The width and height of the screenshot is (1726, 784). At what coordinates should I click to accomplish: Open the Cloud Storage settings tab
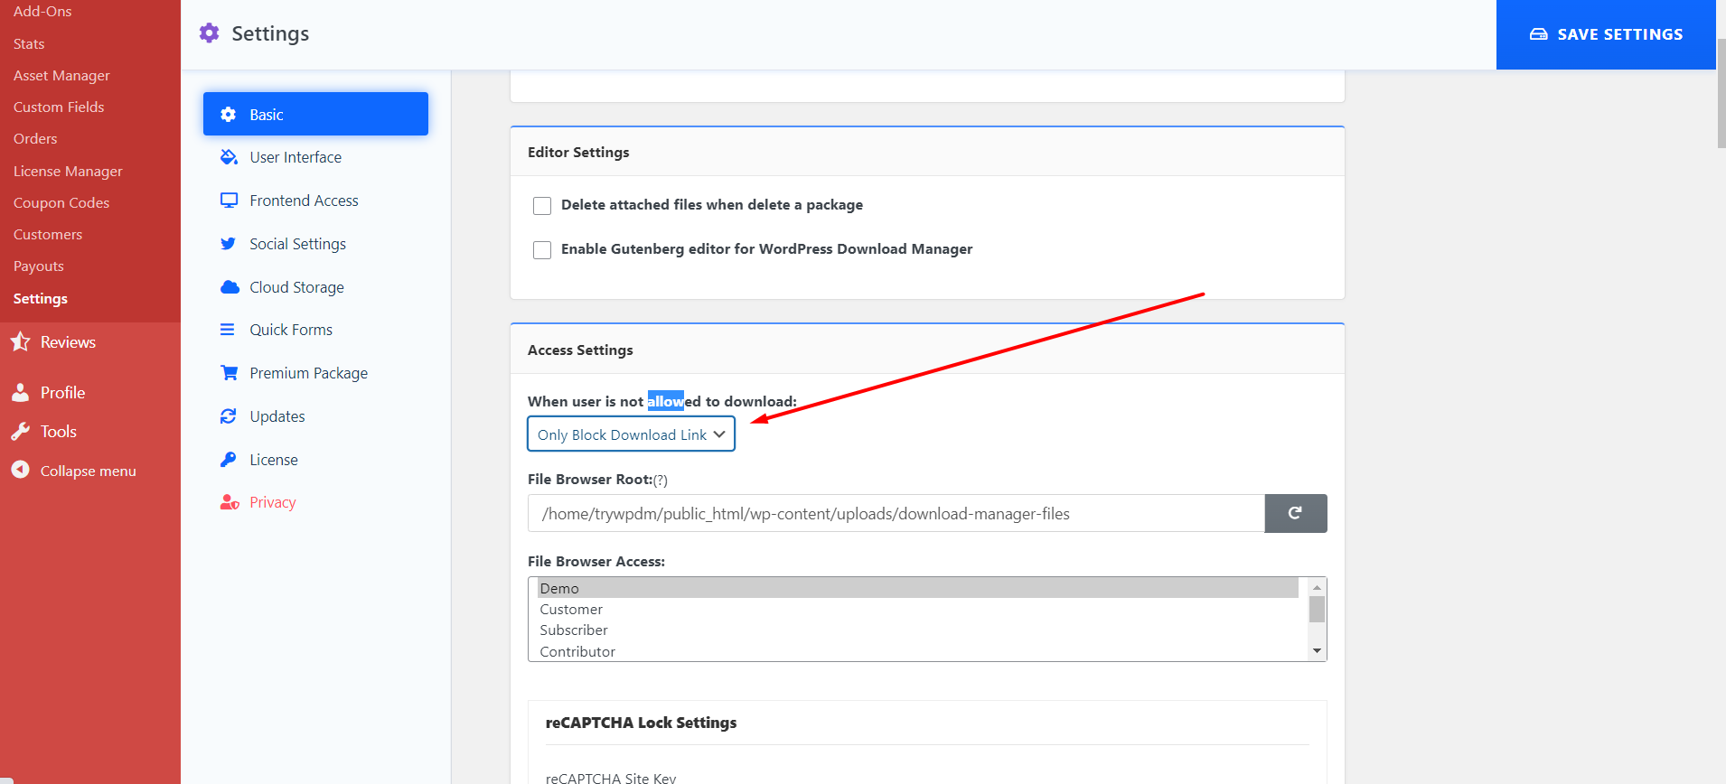click(x=315, y=287)
